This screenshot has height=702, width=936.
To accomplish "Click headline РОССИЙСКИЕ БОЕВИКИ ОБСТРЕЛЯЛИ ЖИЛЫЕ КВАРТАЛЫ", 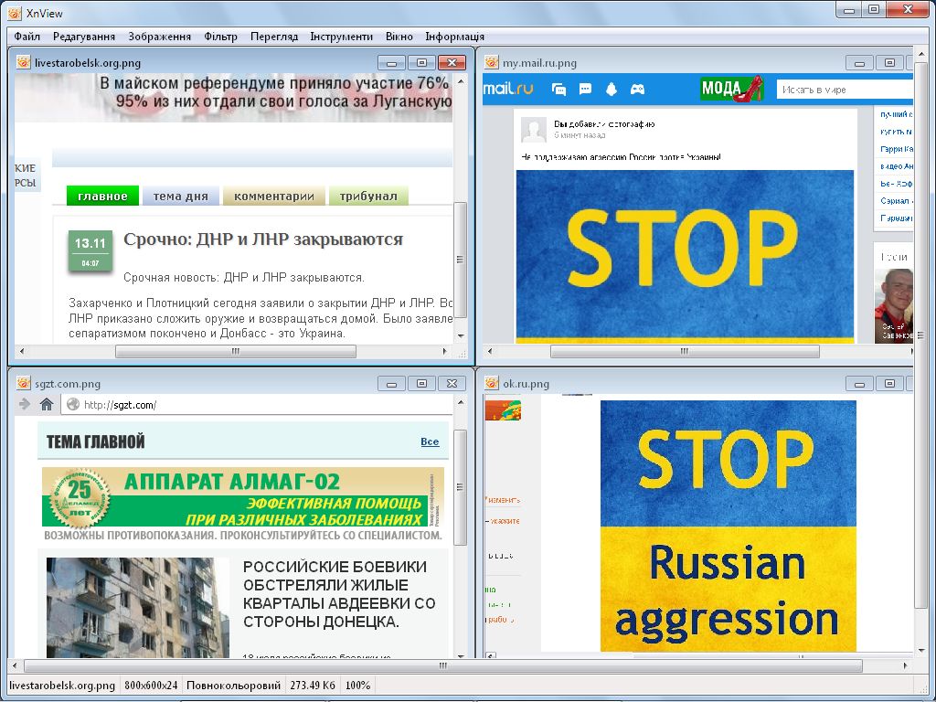I will click(339, 594).
